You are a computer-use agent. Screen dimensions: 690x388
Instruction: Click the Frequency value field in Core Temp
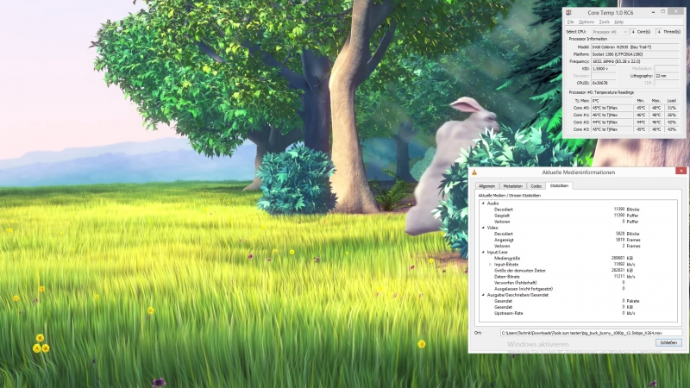coord(635,61)
